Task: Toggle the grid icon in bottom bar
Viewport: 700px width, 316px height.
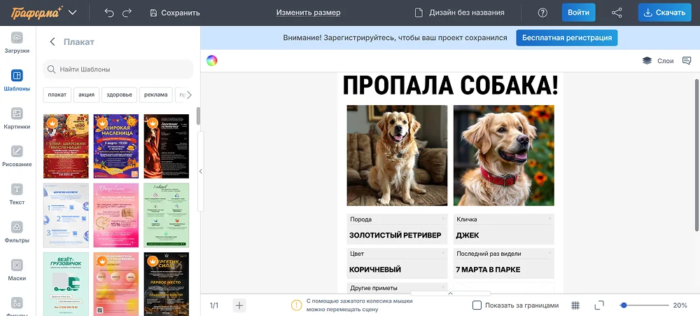Action: (x=575, y=305)
